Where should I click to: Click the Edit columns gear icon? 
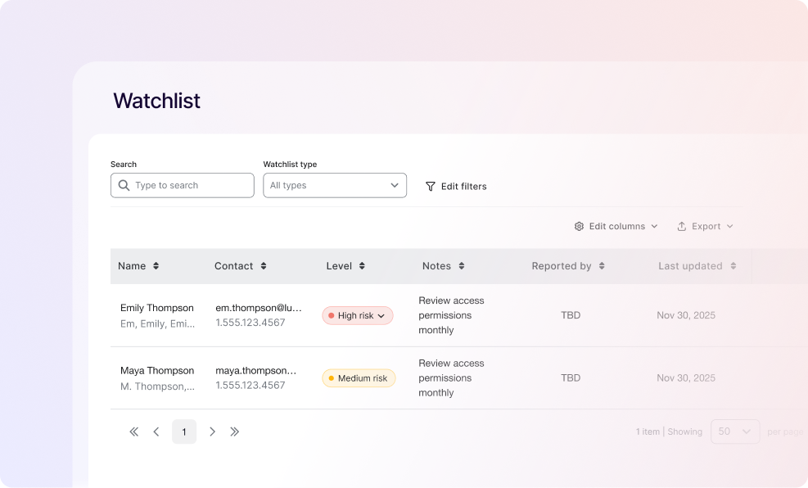click(x=579, y=226)
